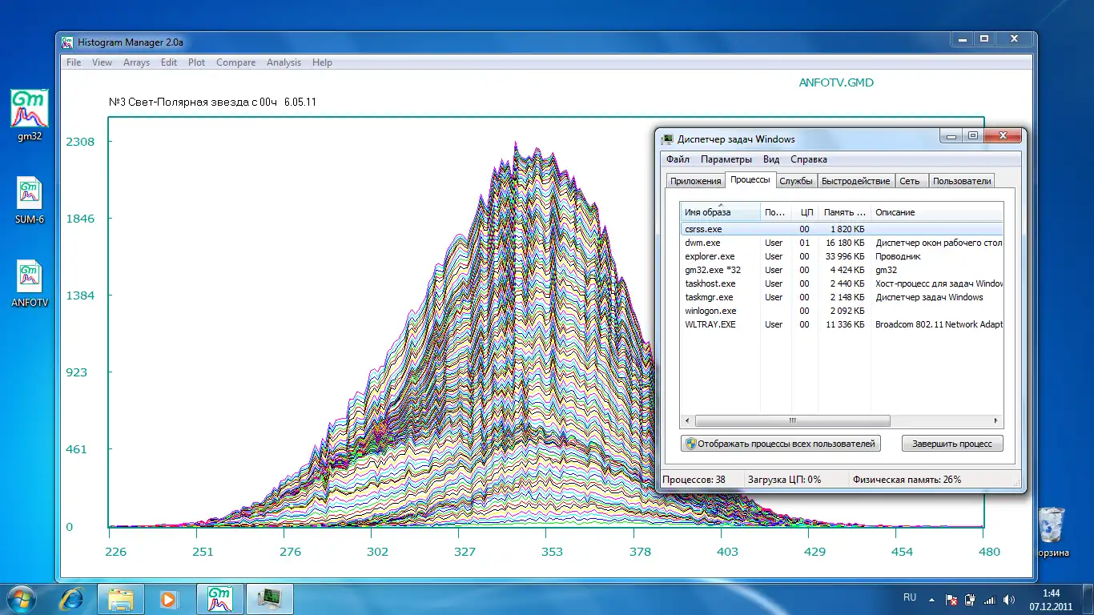
Task: Click Отображать процессы всех пользователей button
Action: pos(781,444)
